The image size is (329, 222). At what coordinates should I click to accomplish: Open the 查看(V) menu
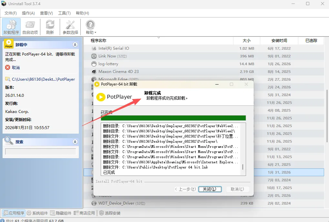pos(46,13)
